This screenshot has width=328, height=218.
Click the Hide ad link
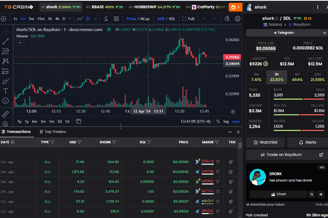click(321, 204)
